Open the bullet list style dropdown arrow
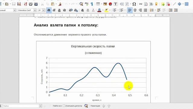The image size is (193, 109). click(118, 10)
